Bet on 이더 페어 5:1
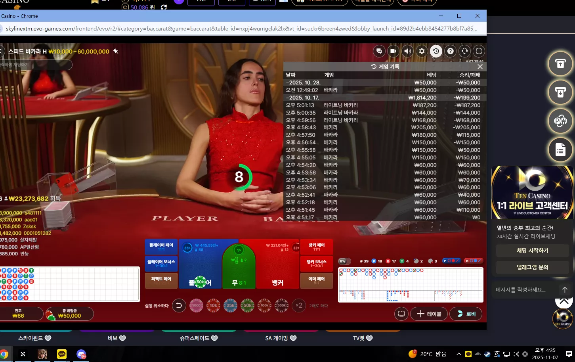Viewport: 575px width, 362px height. point(317,280)
